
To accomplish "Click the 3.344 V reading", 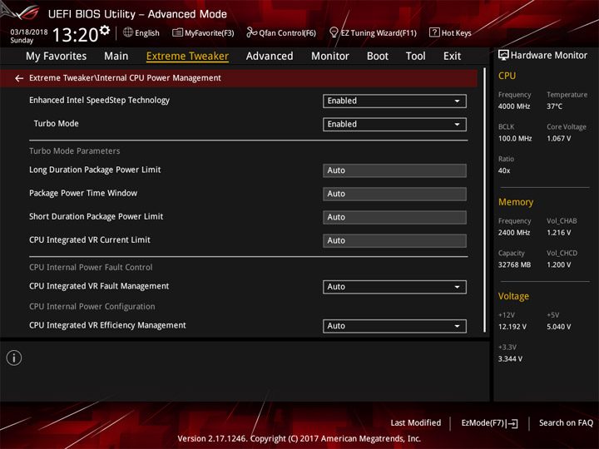I will [x=510, y=359].
